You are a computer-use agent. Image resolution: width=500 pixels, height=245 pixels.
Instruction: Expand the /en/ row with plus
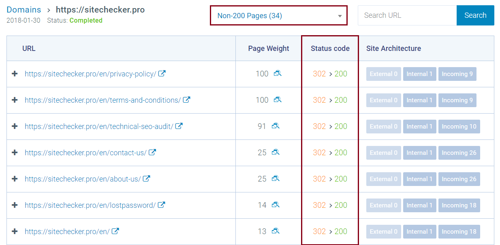(15, 231)
